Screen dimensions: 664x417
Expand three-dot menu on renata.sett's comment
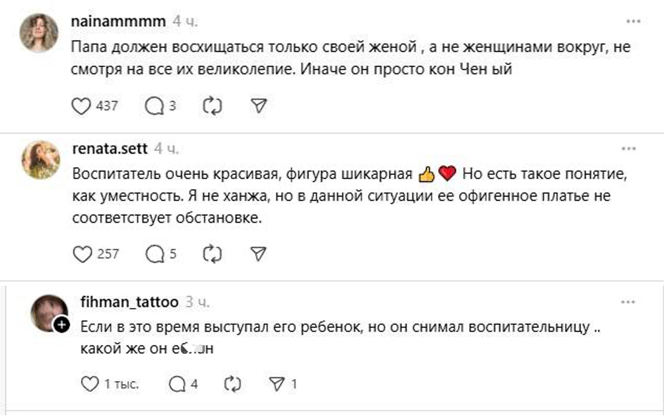[x=628, y=149]
